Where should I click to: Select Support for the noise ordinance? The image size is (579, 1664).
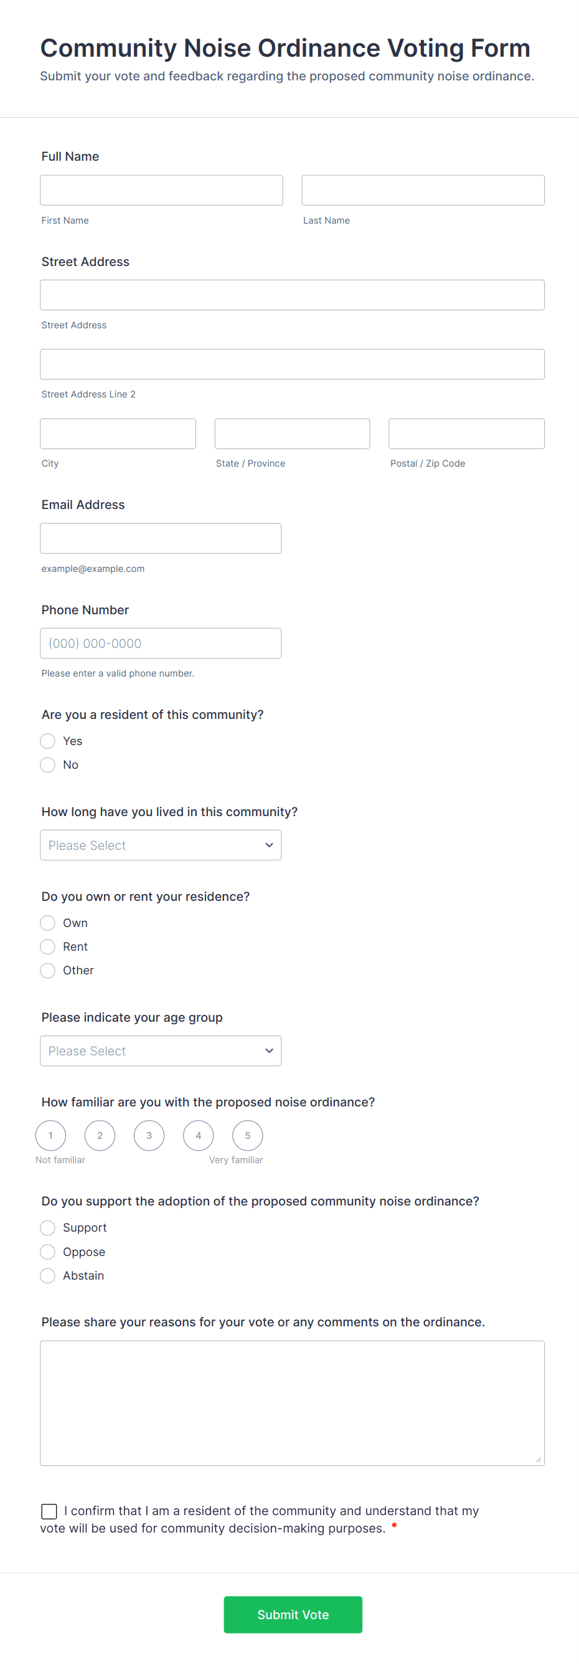coord(48,1227)
